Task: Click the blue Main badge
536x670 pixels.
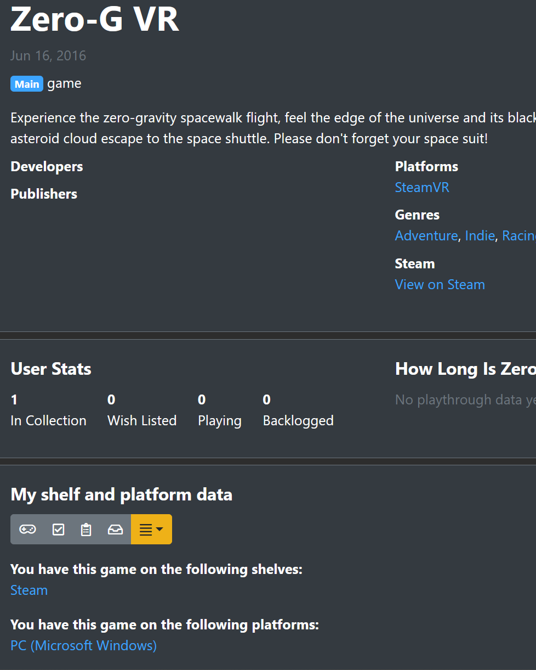Action: coord(27,84)
